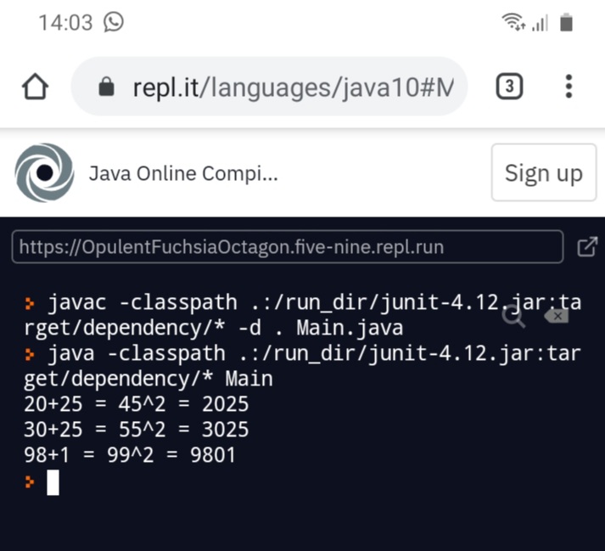Tap the WhatsApp notification icon
Image resolution: width=605 pixels, height=551 pixels.
click(114, 22)
